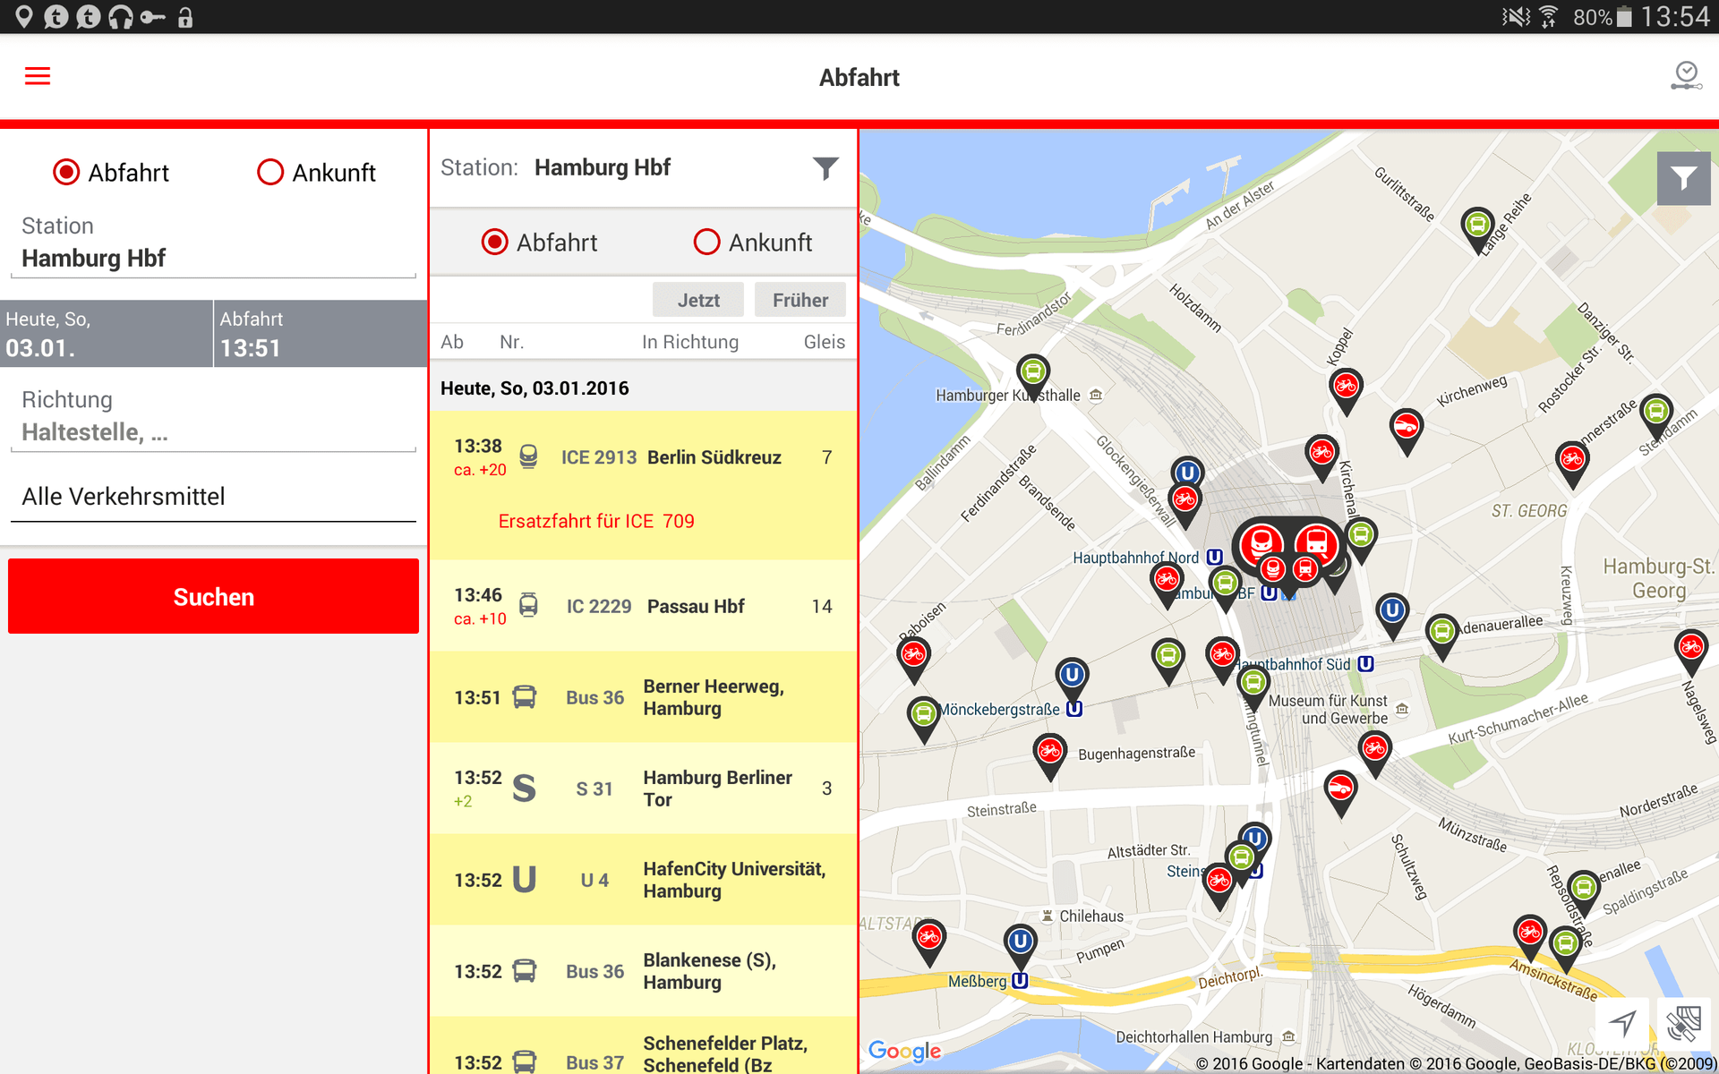This screenshot has height=1074, width=1719.
Task: Open S 31 Hamburg Berliner Tor departure
Action: [643, 788]
